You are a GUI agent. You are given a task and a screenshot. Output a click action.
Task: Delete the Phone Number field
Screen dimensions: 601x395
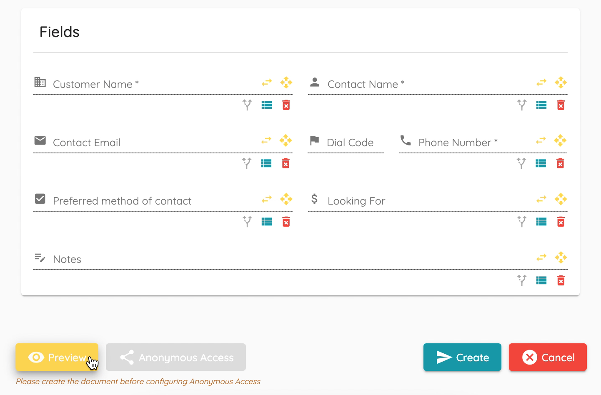561,163
